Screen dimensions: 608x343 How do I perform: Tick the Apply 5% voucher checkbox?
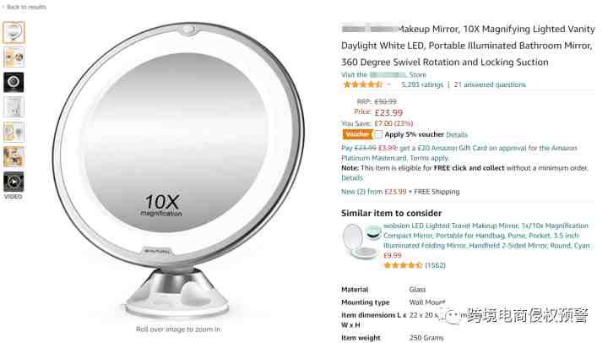[x=378, y=134]
